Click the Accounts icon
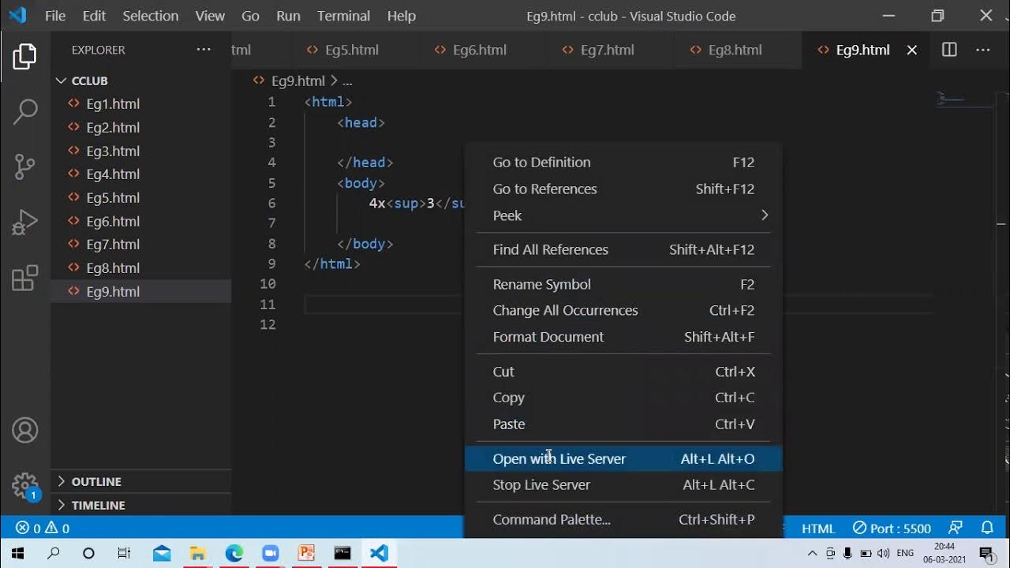 (x=24, y=431)
